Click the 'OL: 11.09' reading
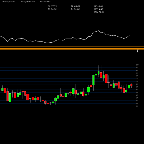This screenshot has height=144, width=144. (99, 12)
